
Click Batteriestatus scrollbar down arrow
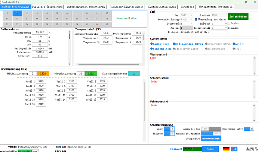(x=70, y=64)
